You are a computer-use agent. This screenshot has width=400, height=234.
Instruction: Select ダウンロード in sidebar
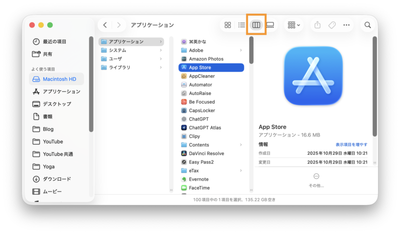tap(56, 179)
